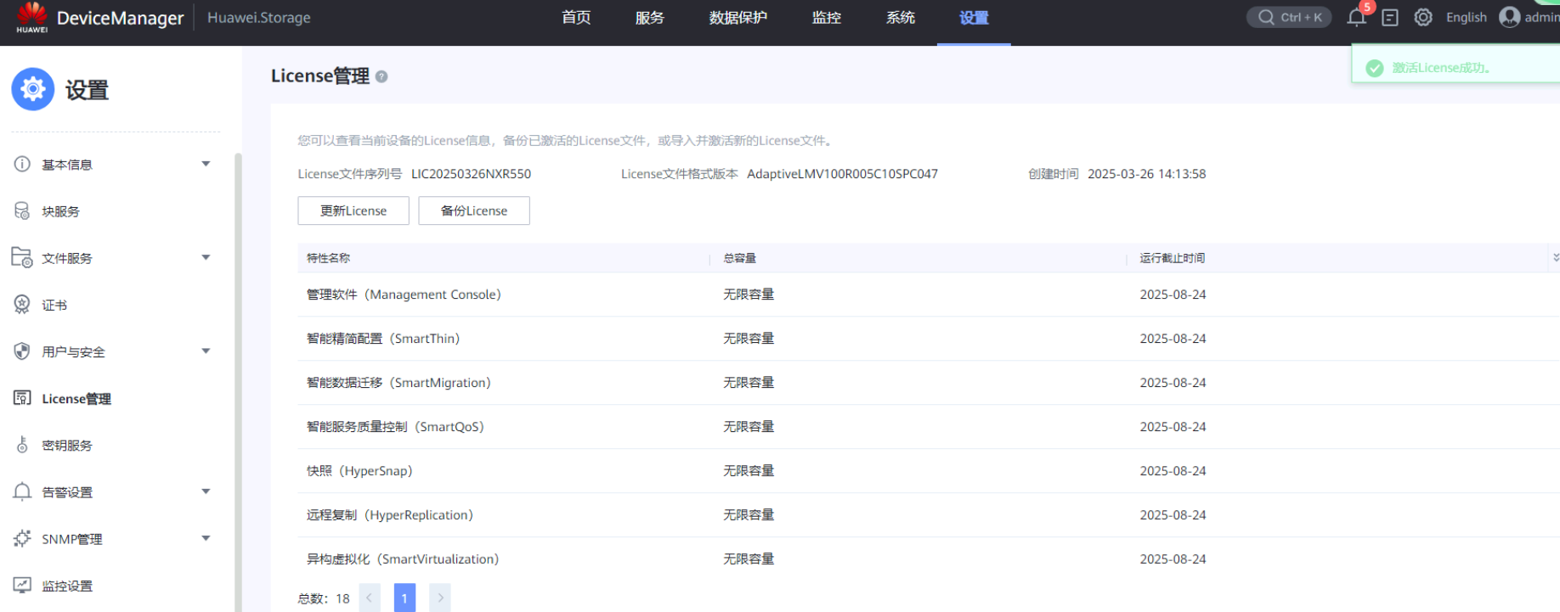Click the Ctrl+K search box
The width and height of the screenshot is (1560, 612).
tap(1289, 18)
